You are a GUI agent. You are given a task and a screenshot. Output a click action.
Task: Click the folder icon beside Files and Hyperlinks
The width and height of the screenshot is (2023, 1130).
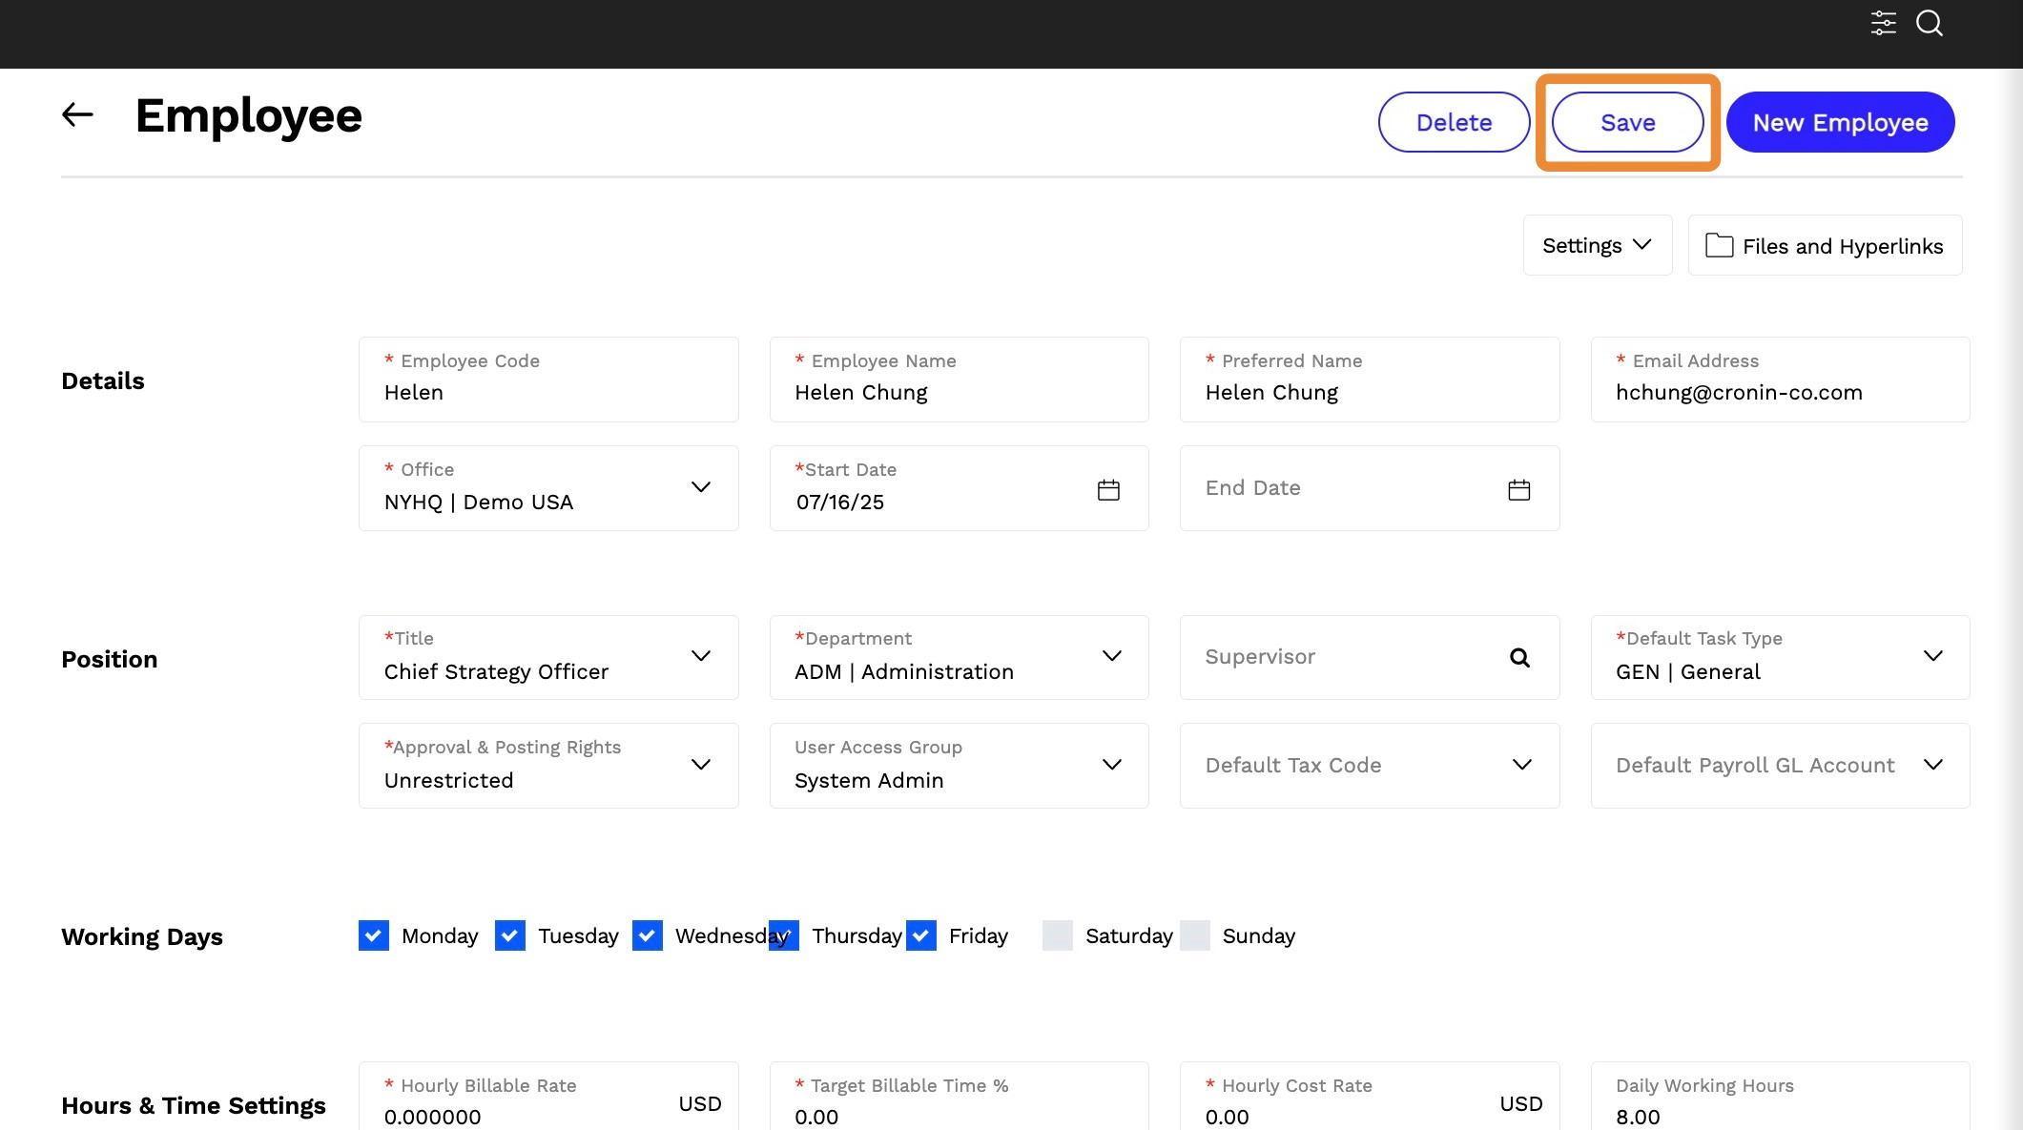1719,245
